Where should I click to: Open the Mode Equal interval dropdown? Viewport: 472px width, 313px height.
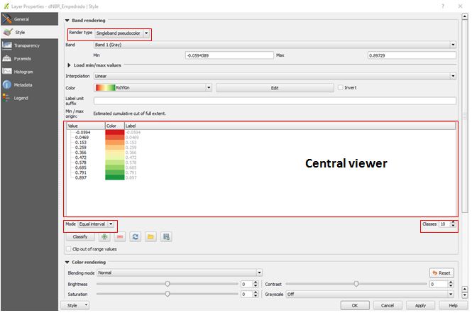pyautogui.click(x=111, y=224)
